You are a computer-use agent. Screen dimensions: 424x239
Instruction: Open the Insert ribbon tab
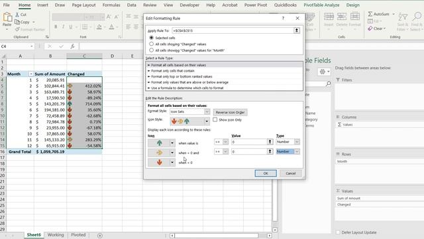[42, 5]
